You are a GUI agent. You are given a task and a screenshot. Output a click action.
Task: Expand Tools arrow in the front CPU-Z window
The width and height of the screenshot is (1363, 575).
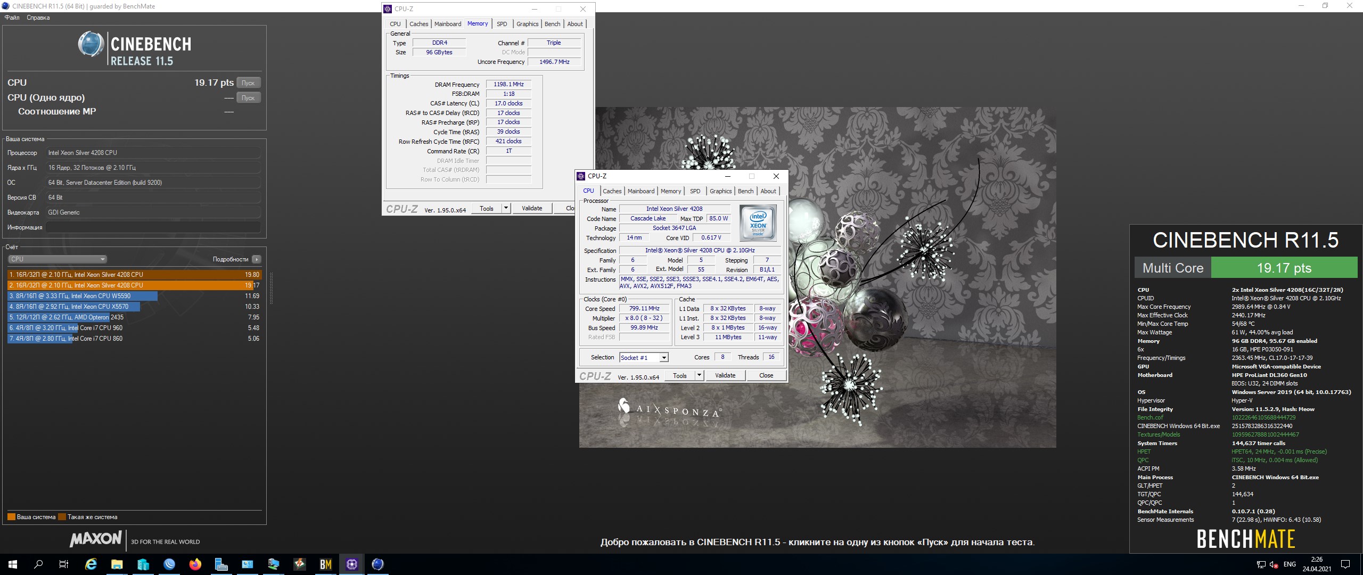tap(699, 375)
